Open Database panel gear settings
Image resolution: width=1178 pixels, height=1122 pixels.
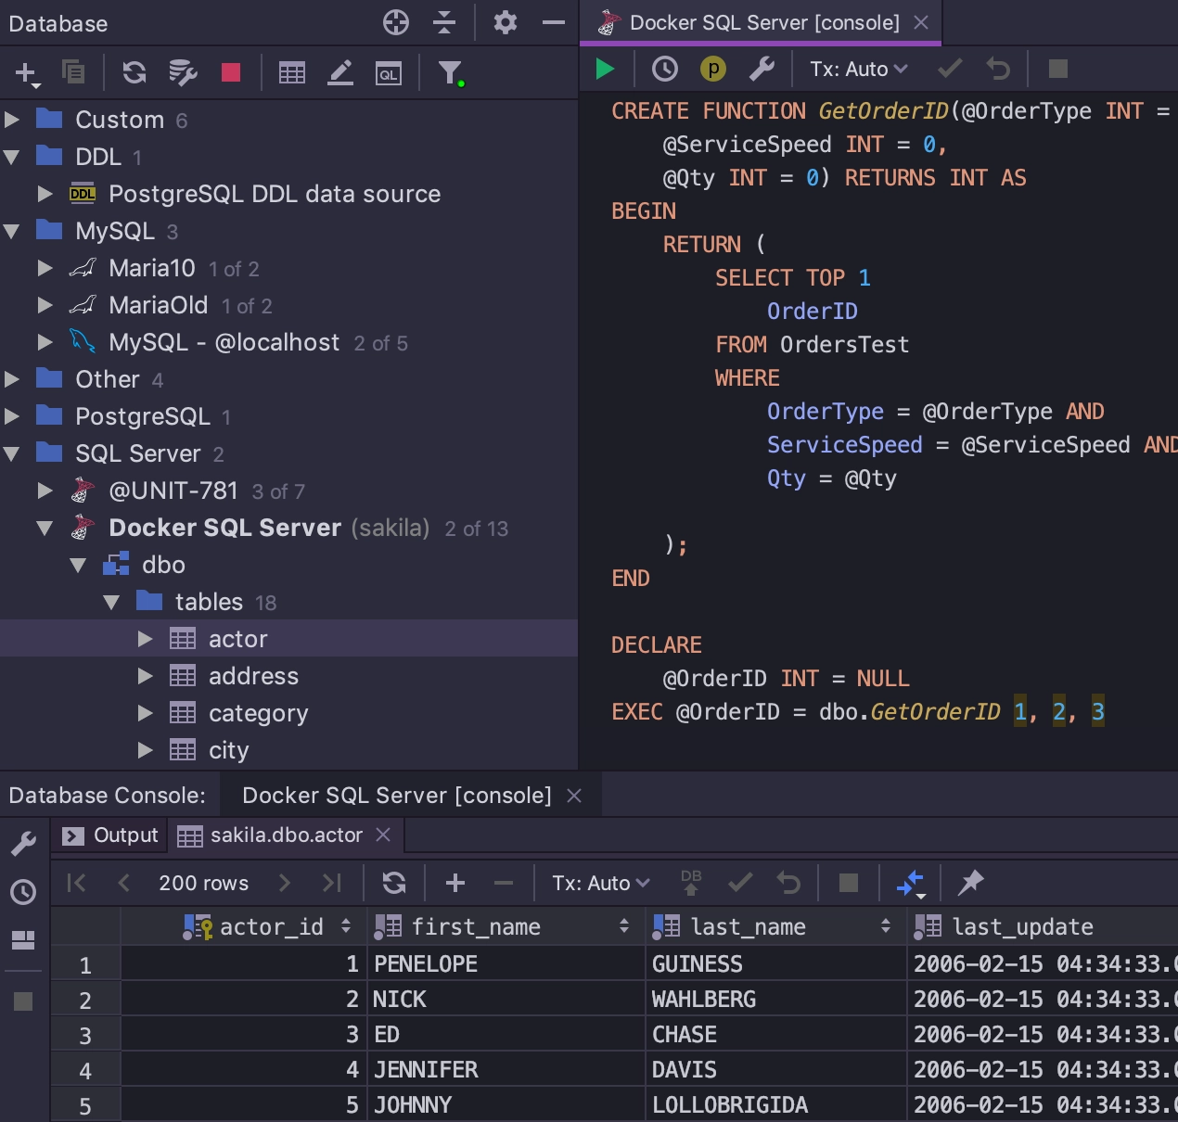506,22
